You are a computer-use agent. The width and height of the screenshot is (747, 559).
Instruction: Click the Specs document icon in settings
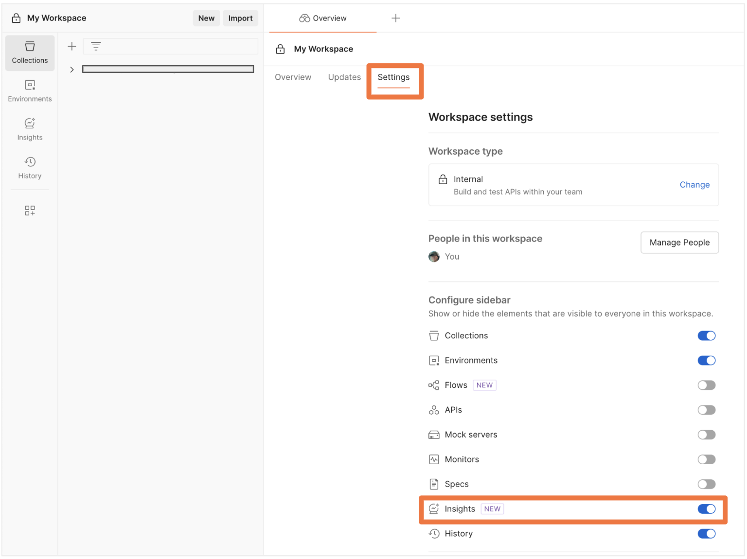[434, 484]
